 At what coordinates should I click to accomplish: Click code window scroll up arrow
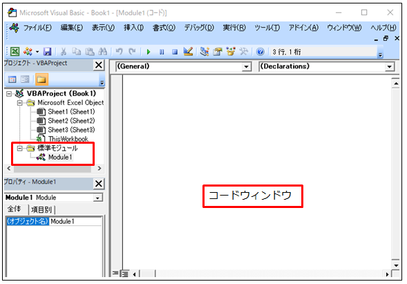pyautogui.click(x=396, y=84)
